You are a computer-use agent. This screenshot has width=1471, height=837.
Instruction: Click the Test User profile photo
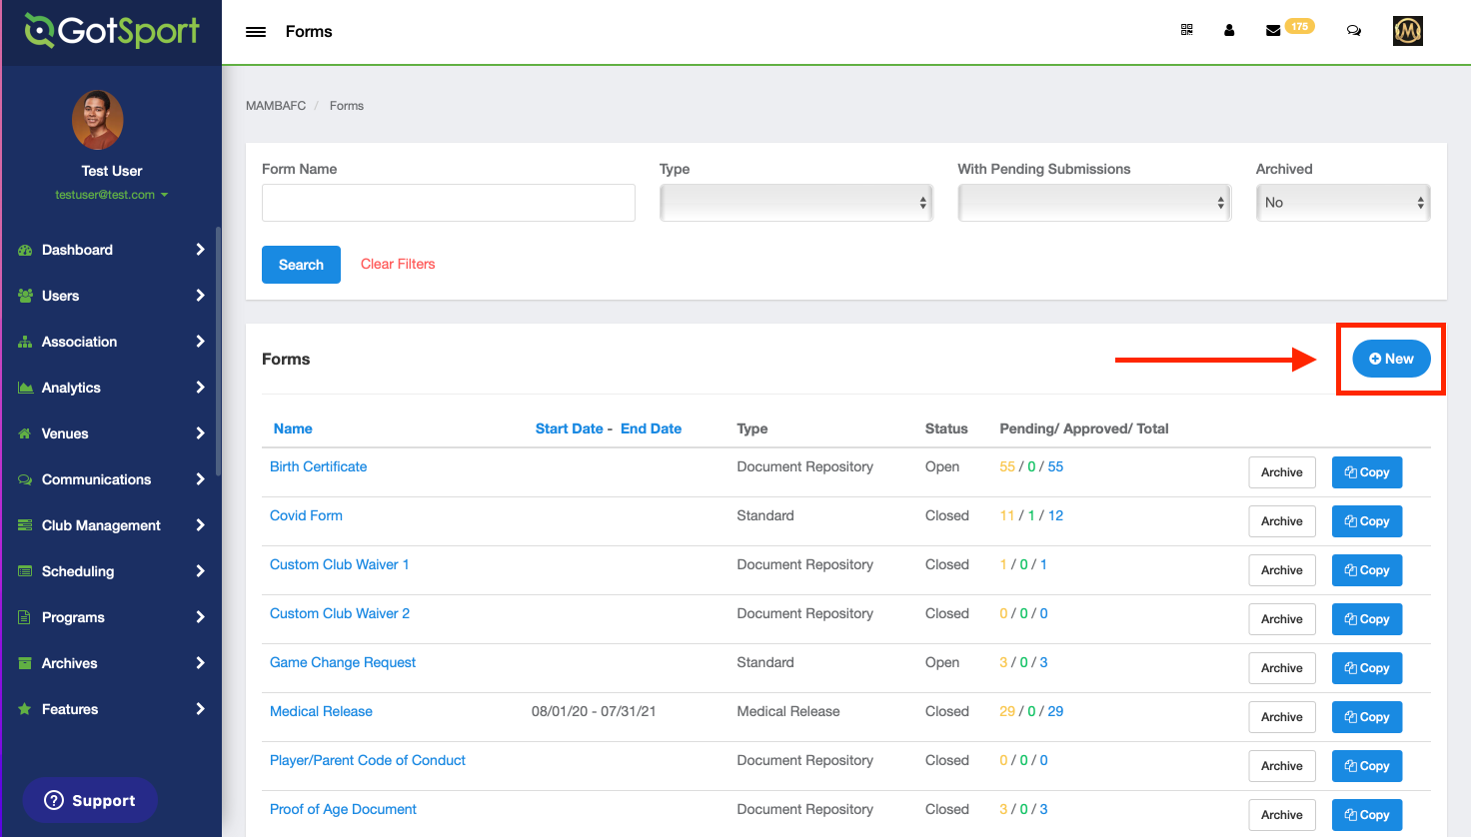click(98, 120)
